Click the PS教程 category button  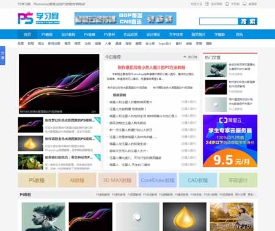click(x=37, y=180)
